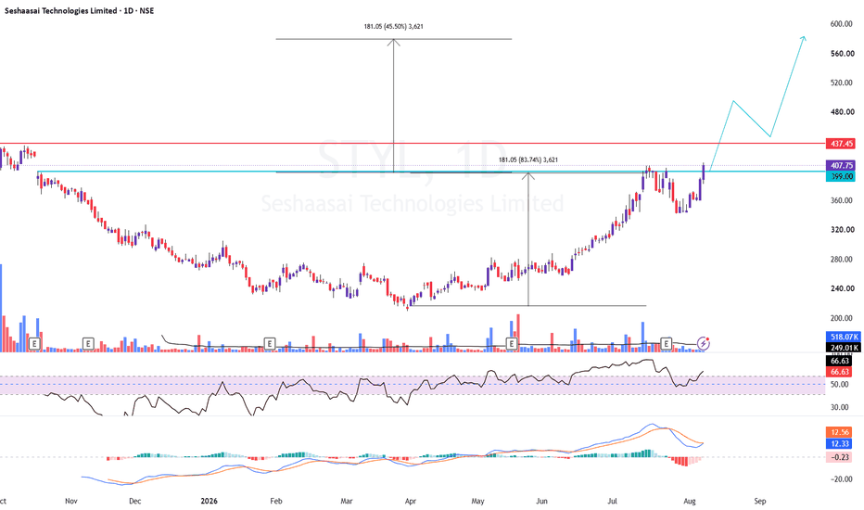This screenshot has width=864, height=510.
Task: Click the 30.00 RSI axis label
Action: (x=839, y=407)
